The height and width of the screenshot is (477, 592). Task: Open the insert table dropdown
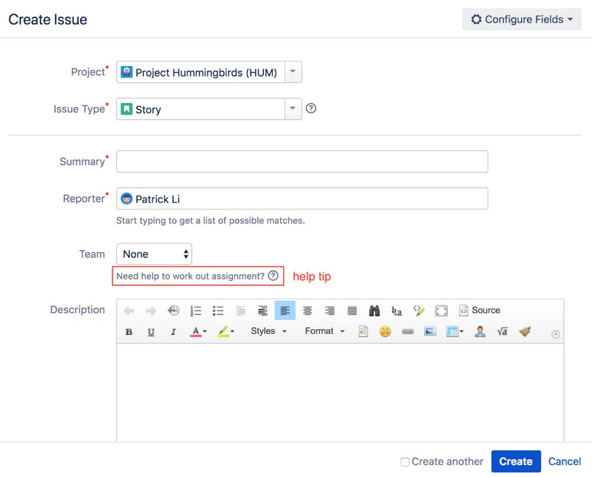[x=455, y=332]
